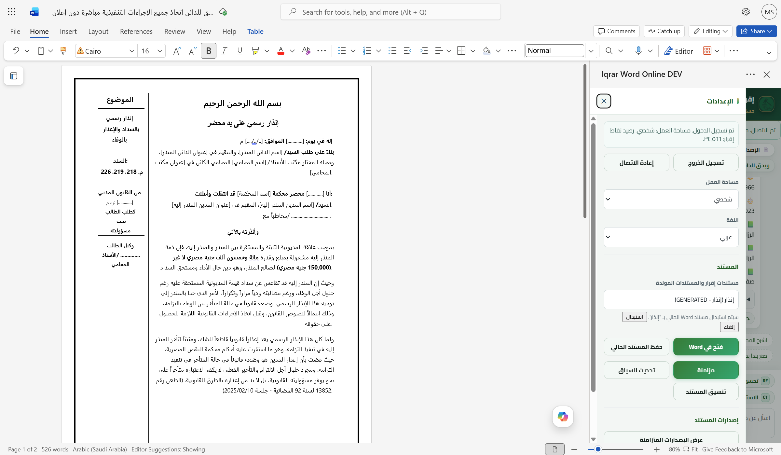Switch to the Table tab
This screenshot has width=781, height=455.
pyautogui.click(x=255, y=31)
